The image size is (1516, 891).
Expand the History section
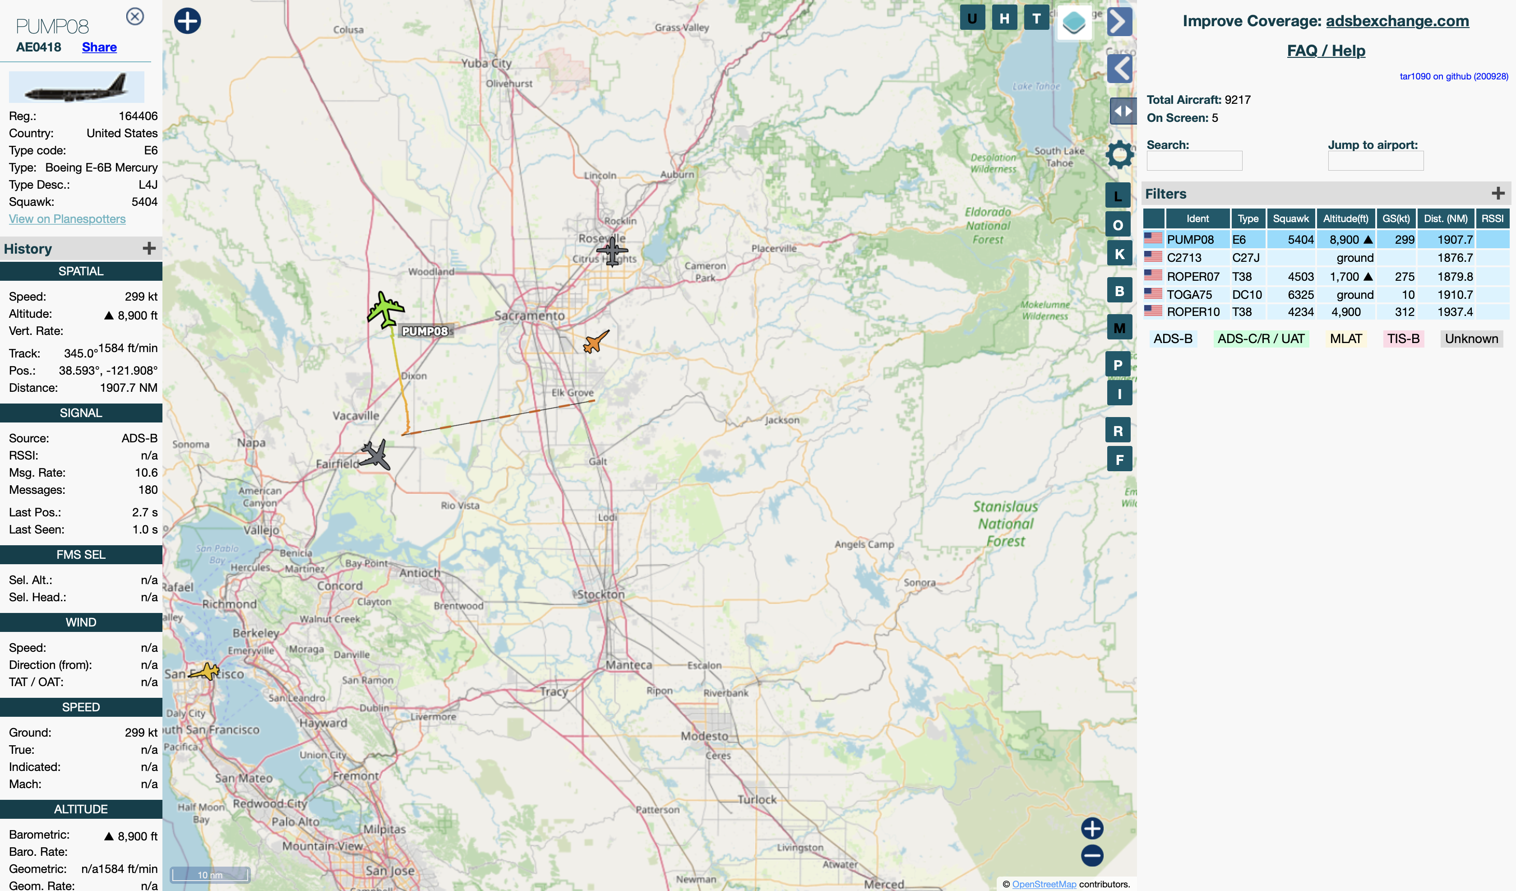149,248
